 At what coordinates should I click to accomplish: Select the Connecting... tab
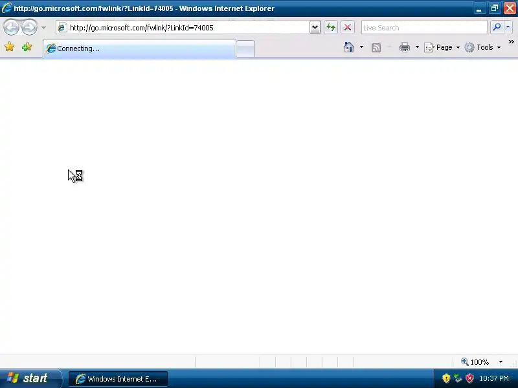tap(139, 48)
